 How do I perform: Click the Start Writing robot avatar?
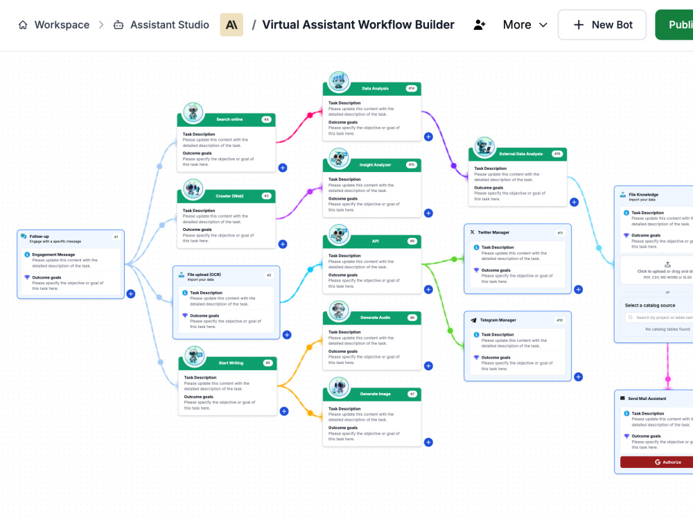click(x=195, y=356)
